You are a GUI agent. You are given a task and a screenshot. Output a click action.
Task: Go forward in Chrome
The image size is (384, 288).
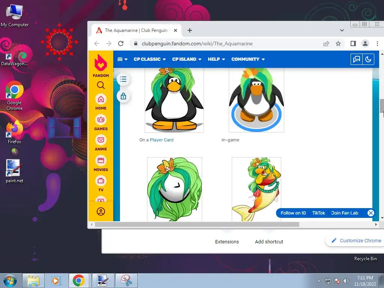(109, 43)
